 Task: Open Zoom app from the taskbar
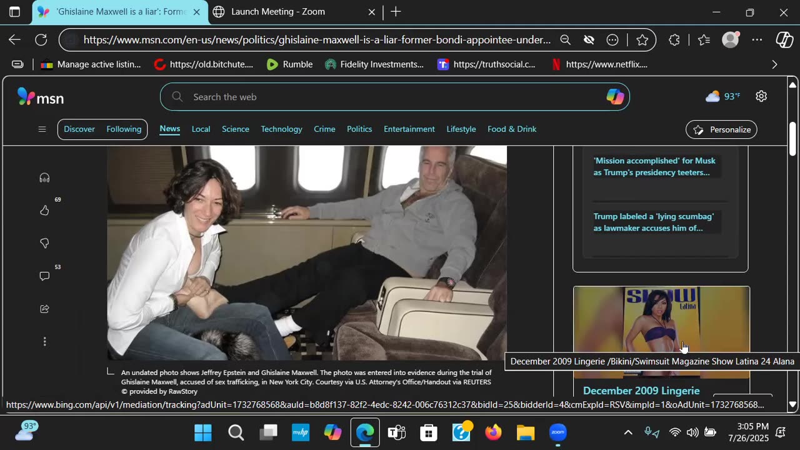(x=557, y=432)
